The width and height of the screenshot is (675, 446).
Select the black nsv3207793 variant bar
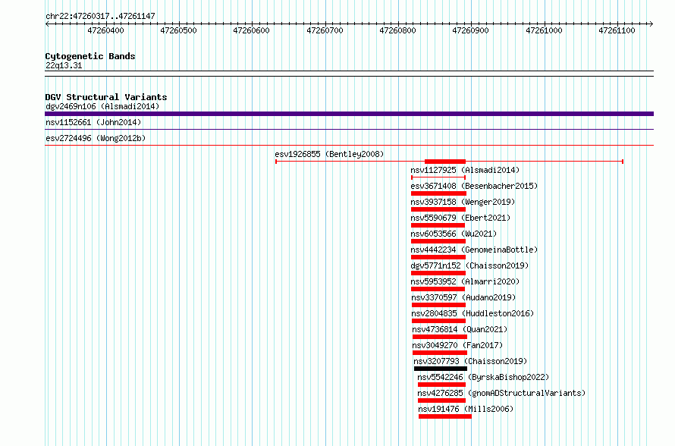point(441,369)
